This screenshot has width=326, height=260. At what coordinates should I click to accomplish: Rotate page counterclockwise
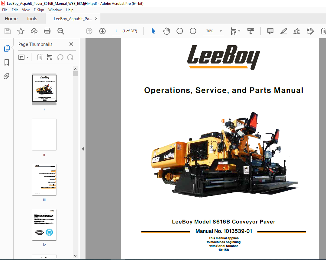pos(60,57)
